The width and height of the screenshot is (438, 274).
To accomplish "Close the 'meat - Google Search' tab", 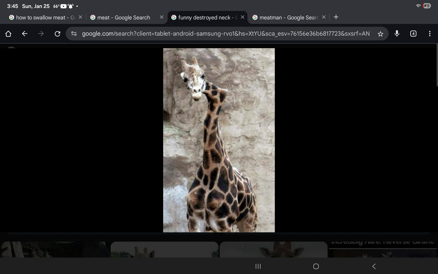I will 161,17.
